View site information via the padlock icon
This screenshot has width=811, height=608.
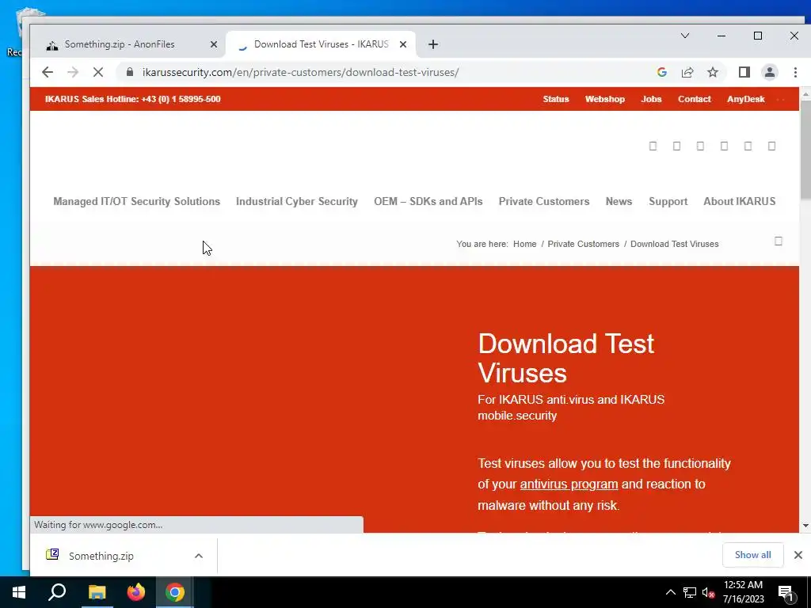coord(130,72)
